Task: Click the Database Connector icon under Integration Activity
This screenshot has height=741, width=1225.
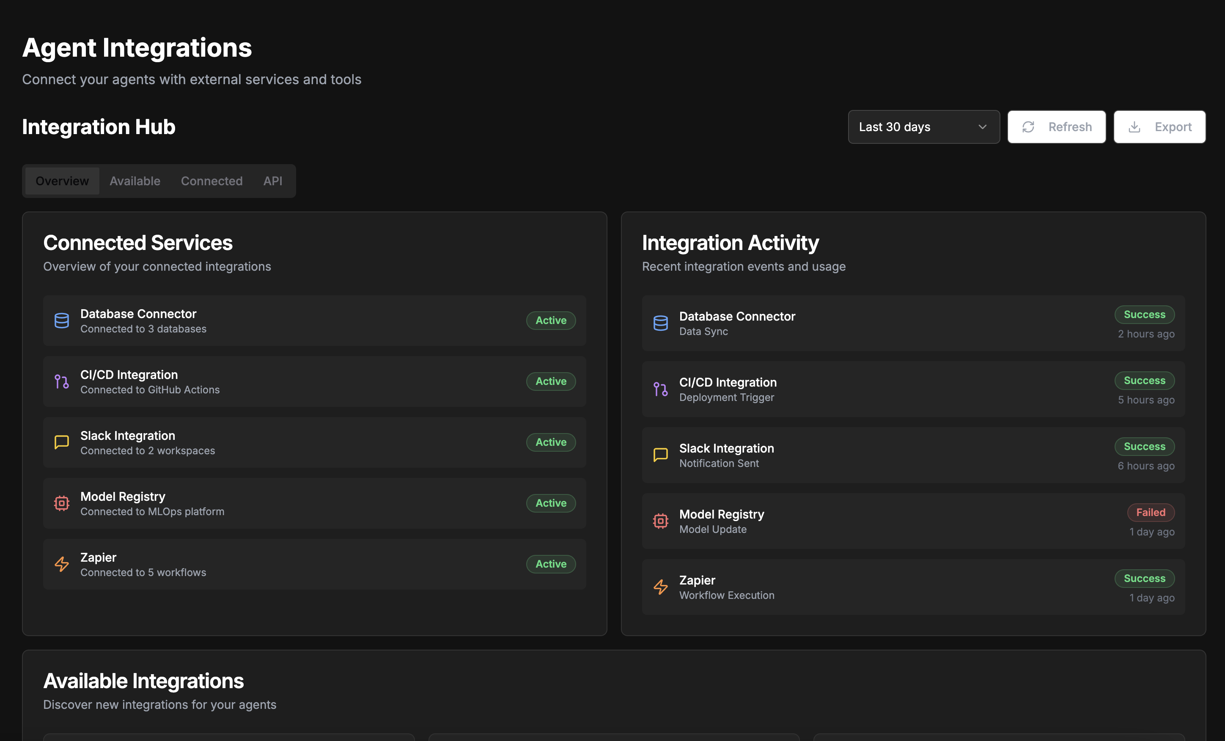Action: (661, 323)
